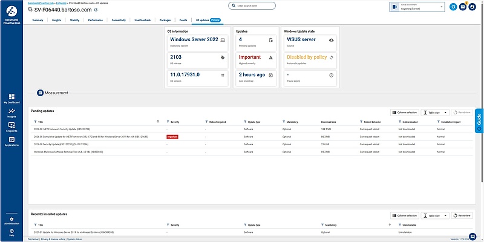Click the 2 hours ago Last inventory card
Image resolution: width=484 pixels, height=242 pixels.
pos(256,79)
